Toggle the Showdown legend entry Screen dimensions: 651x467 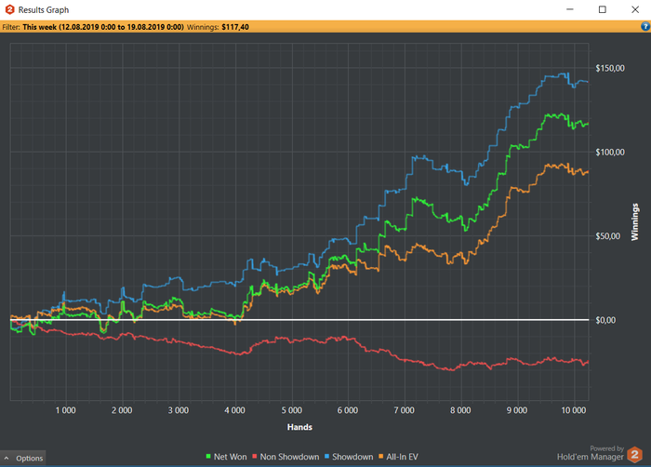(349, 457)
